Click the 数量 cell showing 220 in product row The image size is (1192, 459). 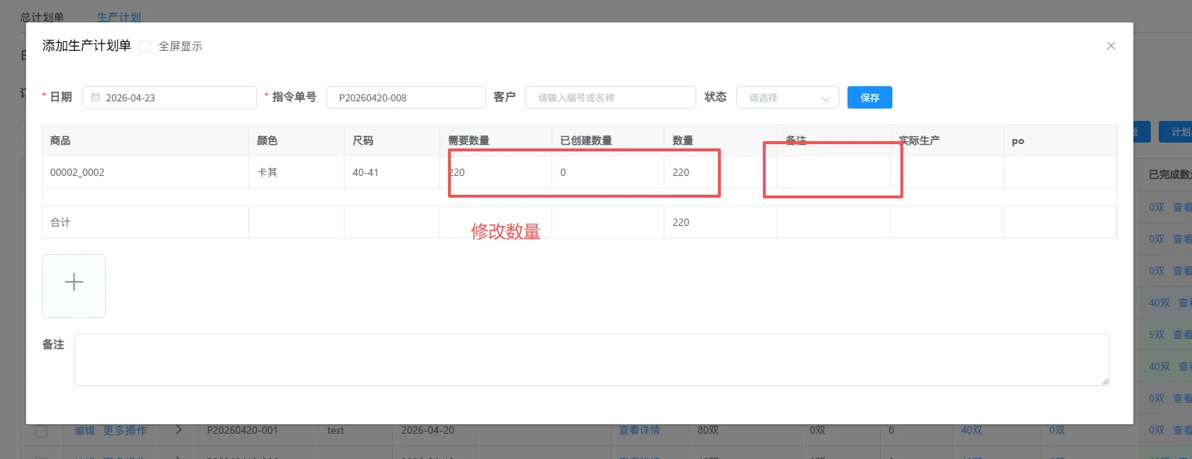(x=719, y=172)
